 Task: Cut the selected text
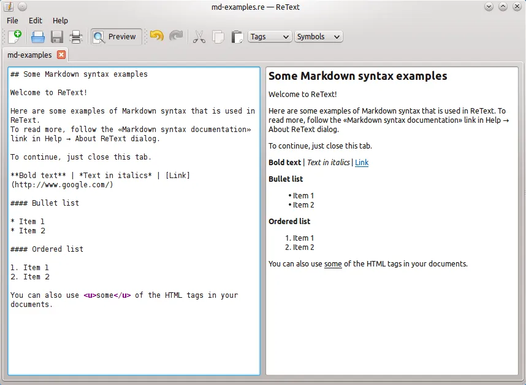(x=199, y=36)
